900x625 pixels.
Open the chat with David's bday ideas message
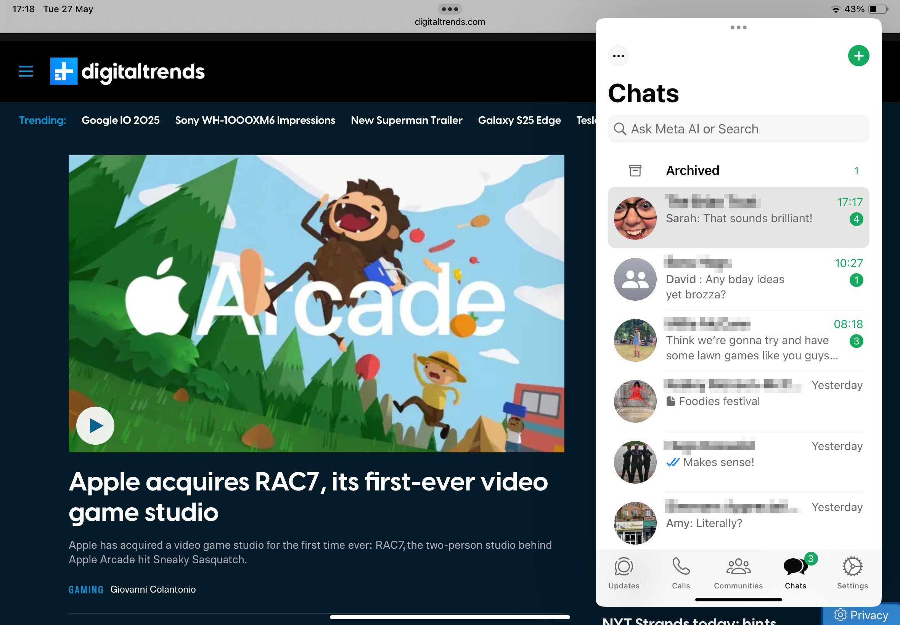click(x=738, y=279)
